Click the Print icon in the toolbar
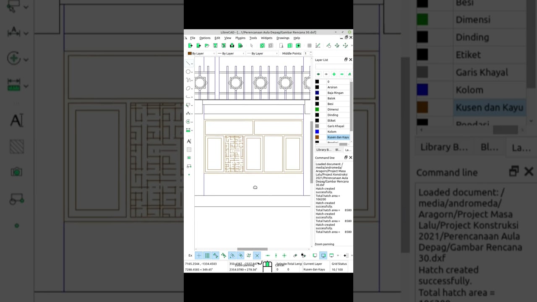Image resolution: width=537 pixels, height=302 pixels. [232, 45]
